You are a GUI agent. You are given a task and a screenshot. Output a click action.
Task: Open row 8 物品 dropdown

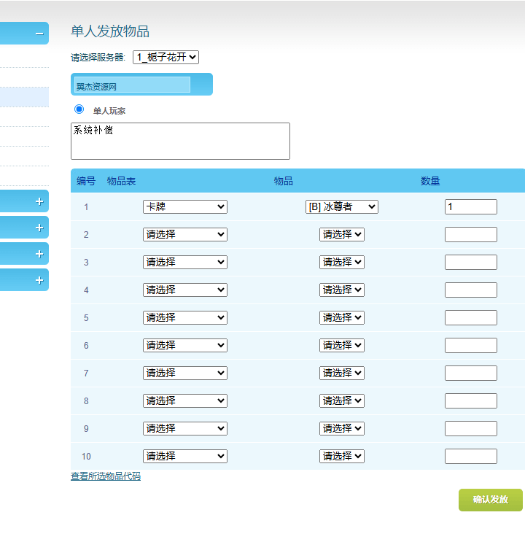(342, 400)
